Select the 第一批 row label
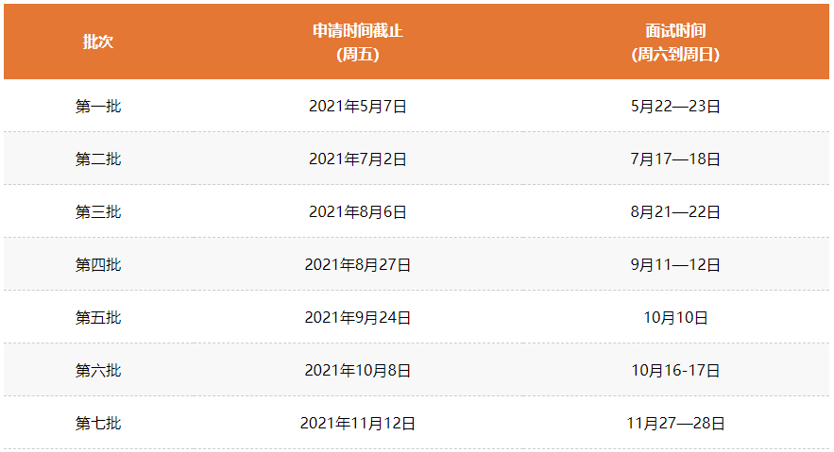834x452 pixels. pyautogui.click(x=98, y=107)
